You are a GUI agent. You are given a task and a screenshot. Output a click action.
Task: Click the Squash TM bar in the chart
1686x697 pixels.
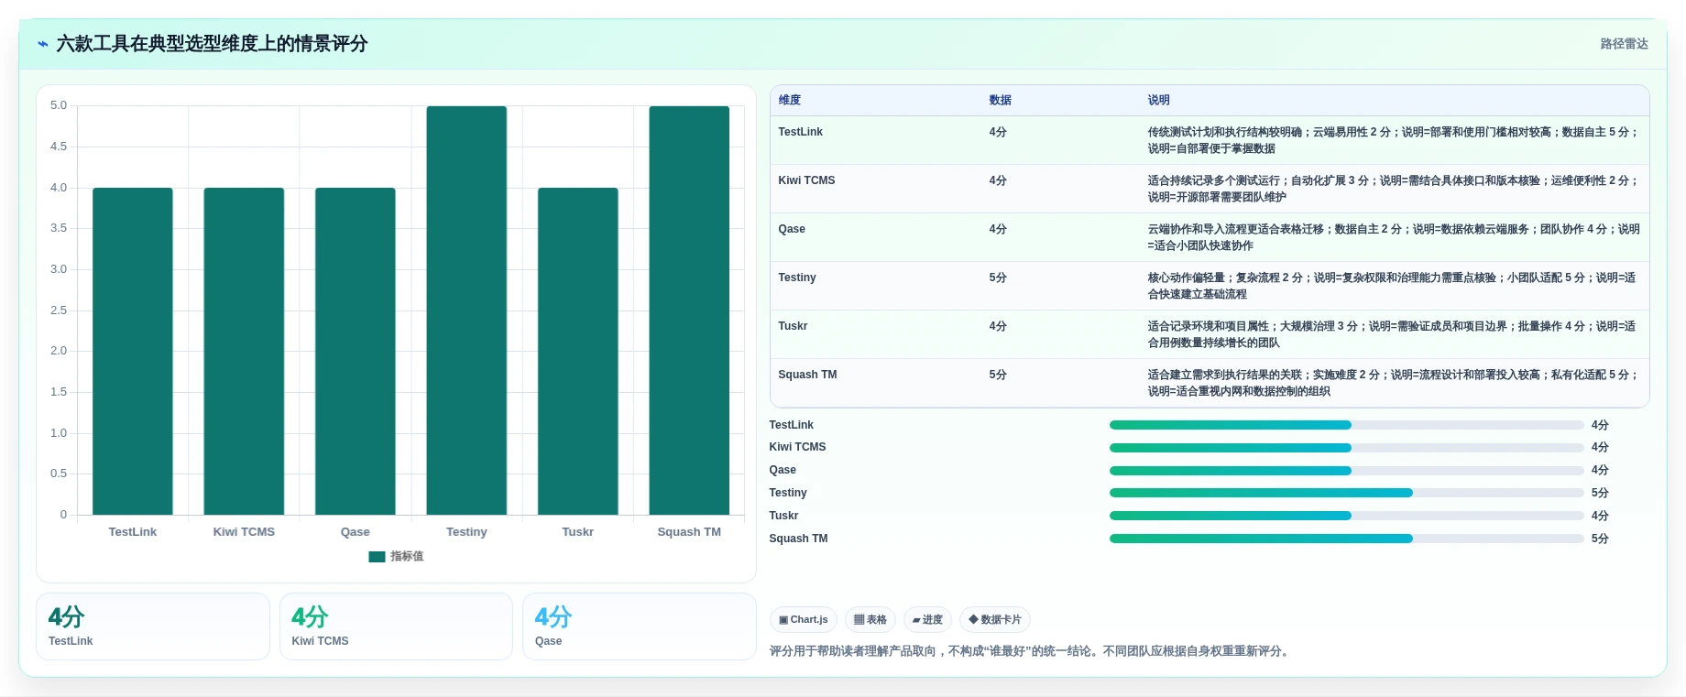tap(689, 310)
